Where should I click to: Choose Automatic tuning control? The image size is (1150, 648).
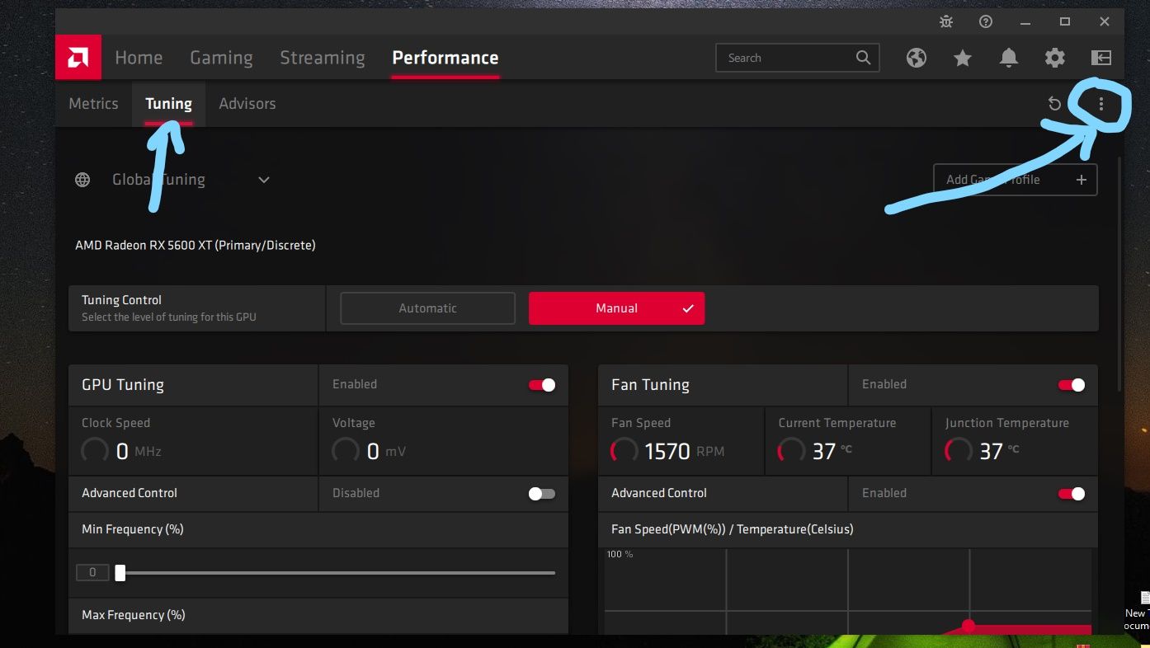coord(427,308)
